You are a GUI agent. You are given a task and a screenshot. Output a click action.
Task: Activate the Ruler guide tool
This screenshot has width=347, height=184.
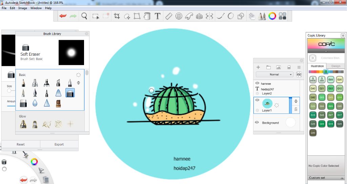point(169,16)
